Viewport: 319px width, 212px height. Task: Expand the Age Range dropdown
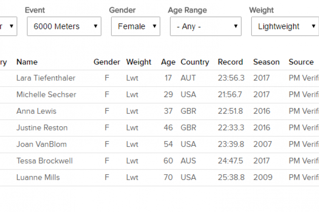(205, 26)
